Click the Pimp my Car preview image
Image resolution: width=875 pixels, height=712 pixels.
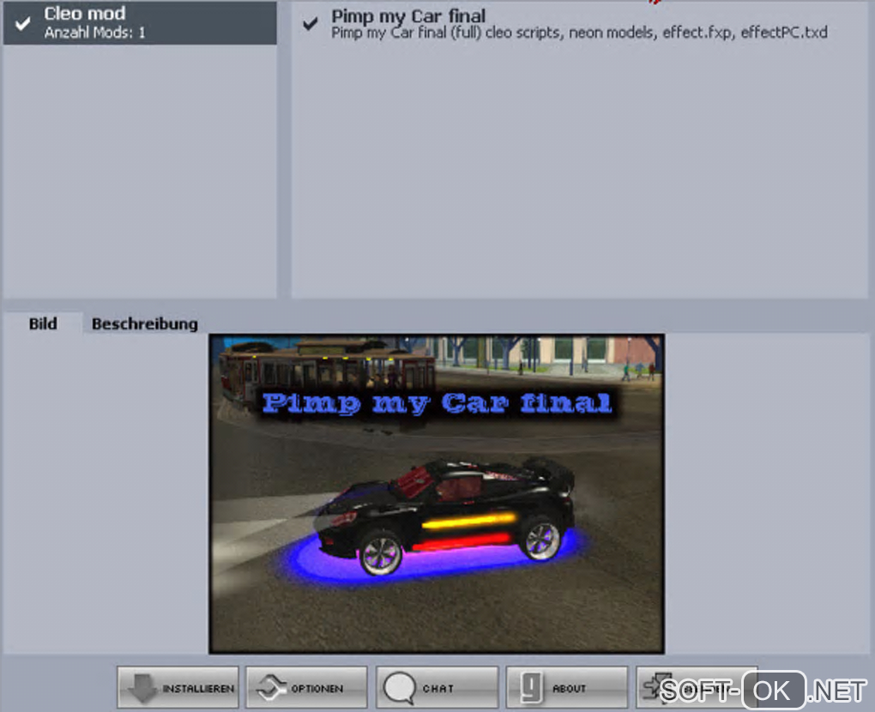tap(437, 494)
